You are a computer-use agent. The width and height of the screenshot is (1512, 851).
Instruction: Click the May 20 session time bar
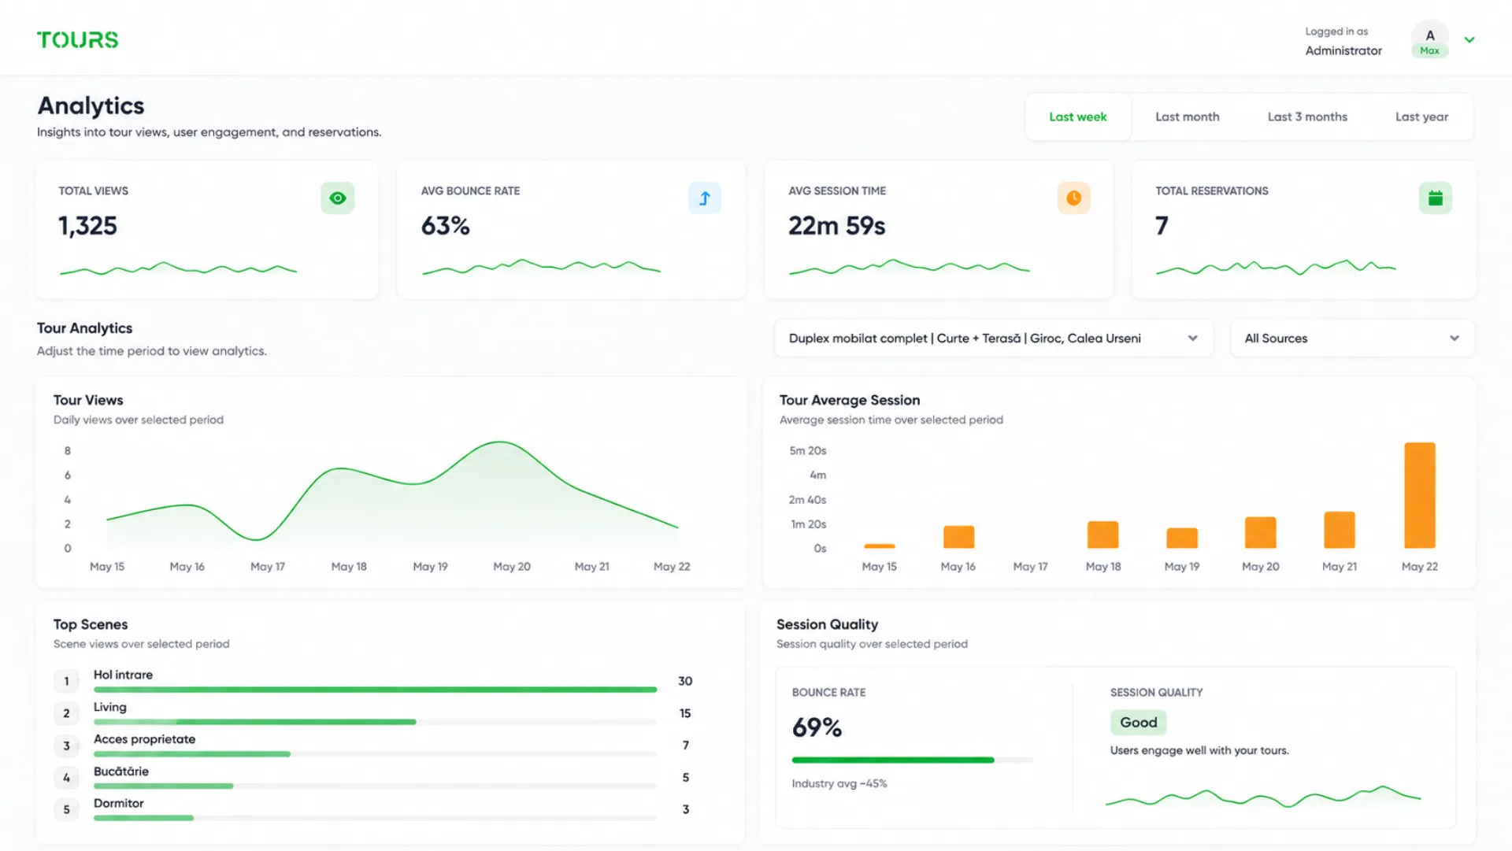point(1260,533)
